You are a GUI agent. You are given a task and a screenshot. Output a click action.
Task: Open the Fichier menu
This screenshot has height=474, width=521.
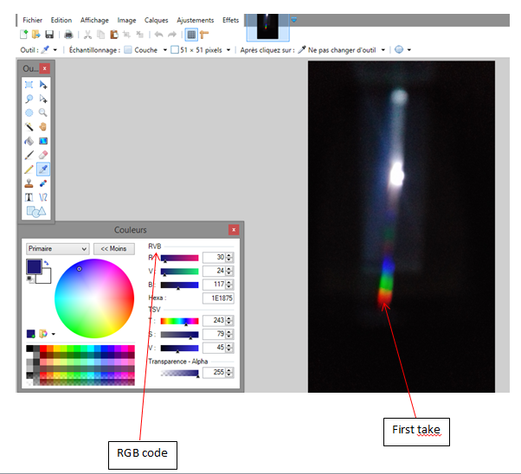32,20
